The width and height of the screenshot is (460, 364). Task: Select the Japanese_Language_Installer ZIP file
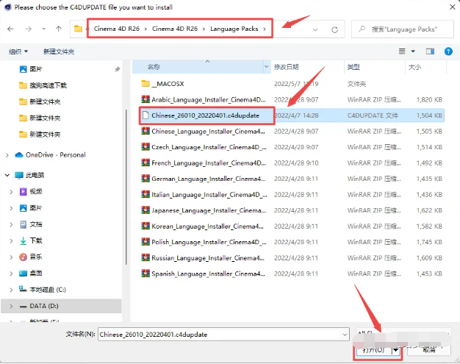(x=207, y=210)
